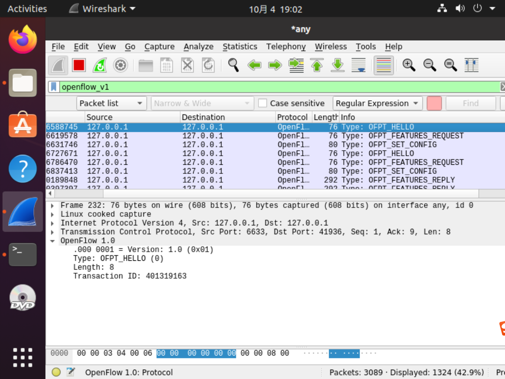This screenshot has width=505, height=379.
Task: Open the Telephony menu
Action: tap(286, 47)
